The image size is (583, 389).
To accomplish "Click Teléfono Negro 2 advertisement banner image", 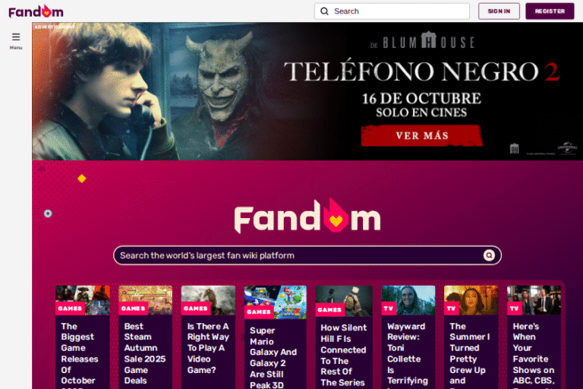I will click(x=307, y=91).
